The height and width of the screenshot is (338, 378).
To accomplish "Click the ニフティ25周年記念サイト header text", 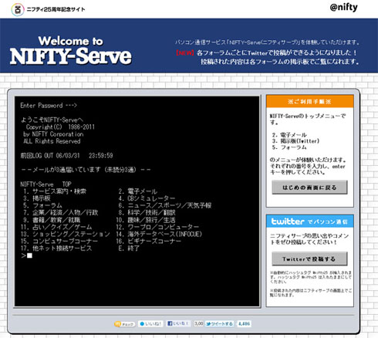I will coord(56,9).
